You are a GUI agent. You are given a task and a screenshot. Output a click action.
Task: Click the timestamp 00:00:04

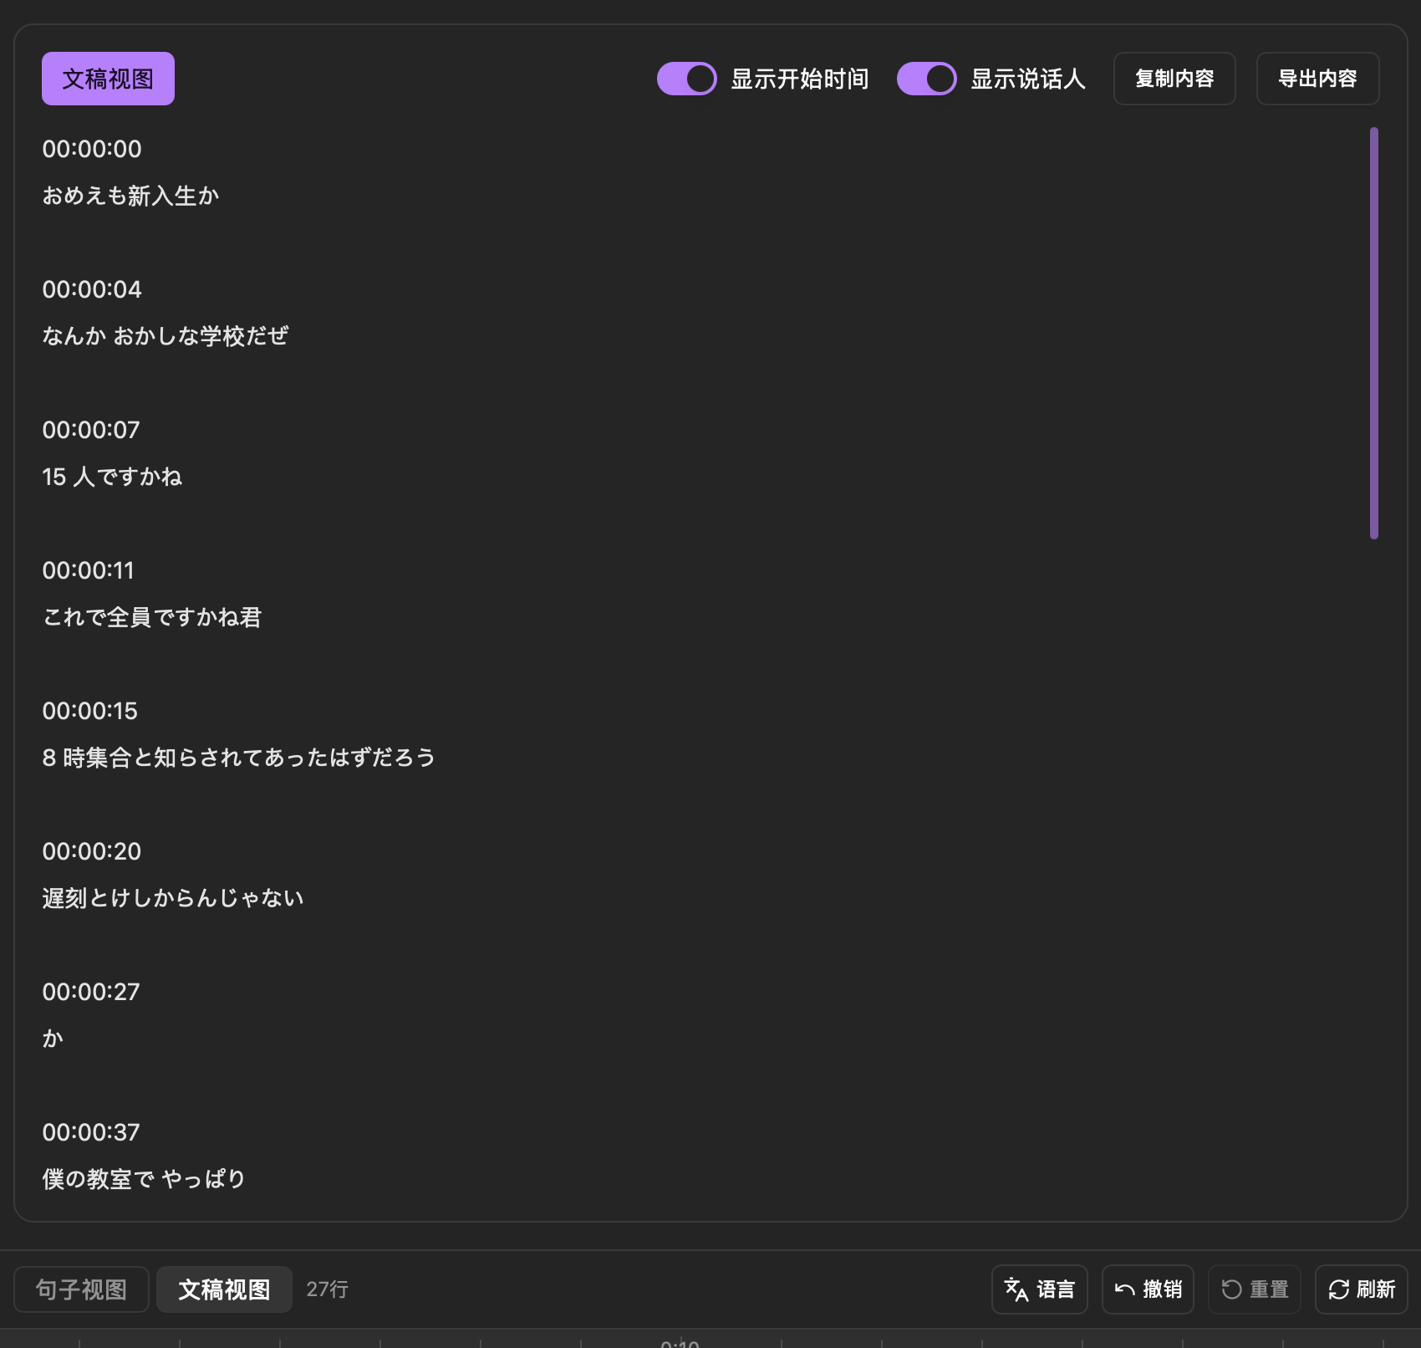92,289
